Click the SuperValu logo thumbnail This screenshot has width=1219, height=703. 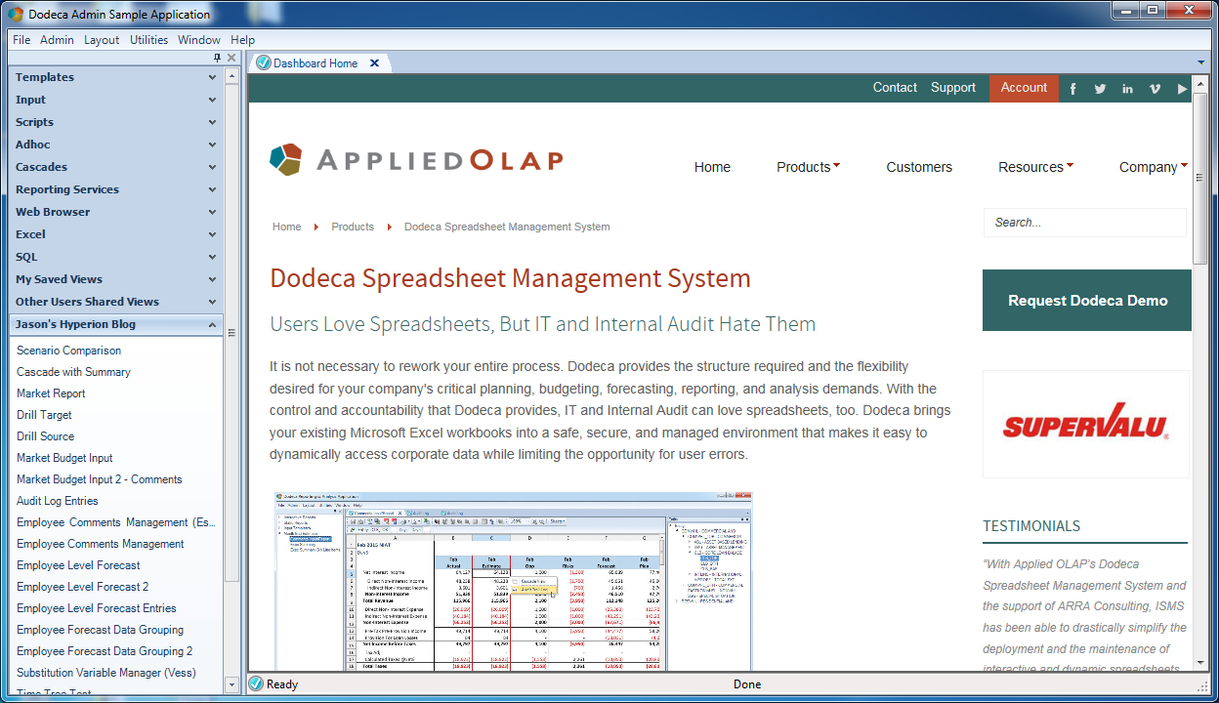1086,424
